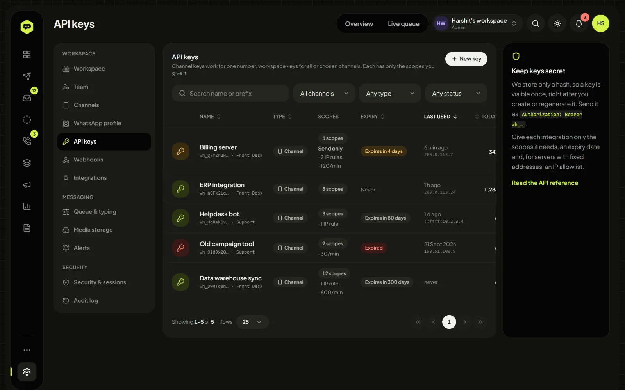Focus the Search name or prefix field
625x390 pixels.
230,93
